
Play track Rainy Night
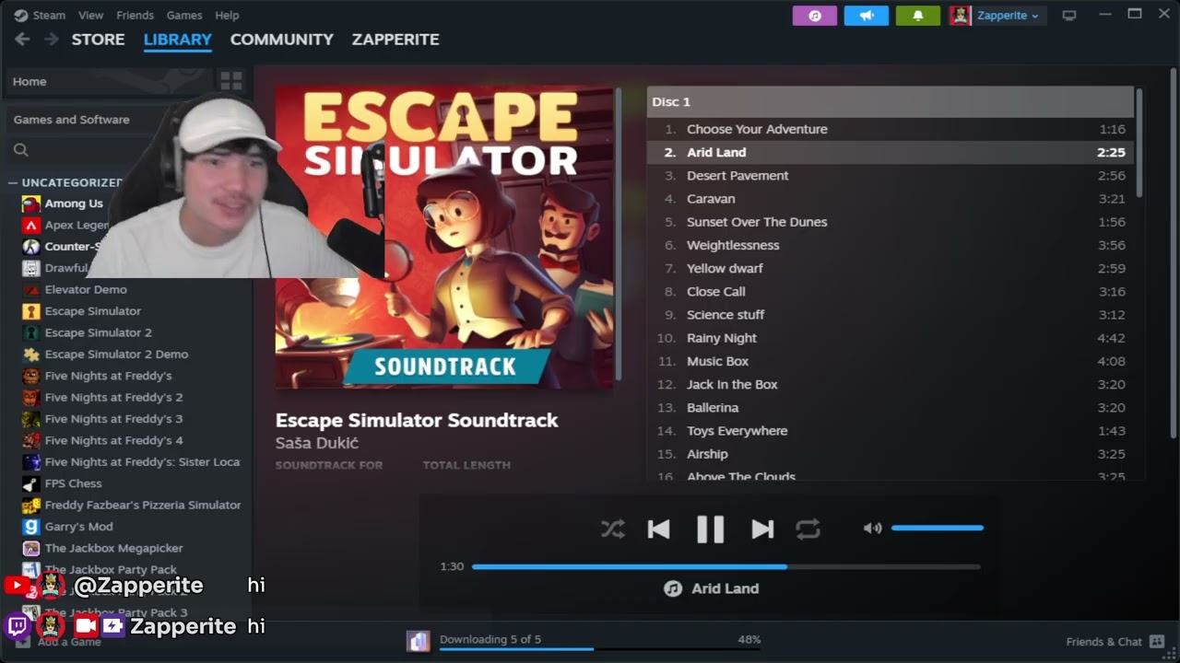click(891, 338)
